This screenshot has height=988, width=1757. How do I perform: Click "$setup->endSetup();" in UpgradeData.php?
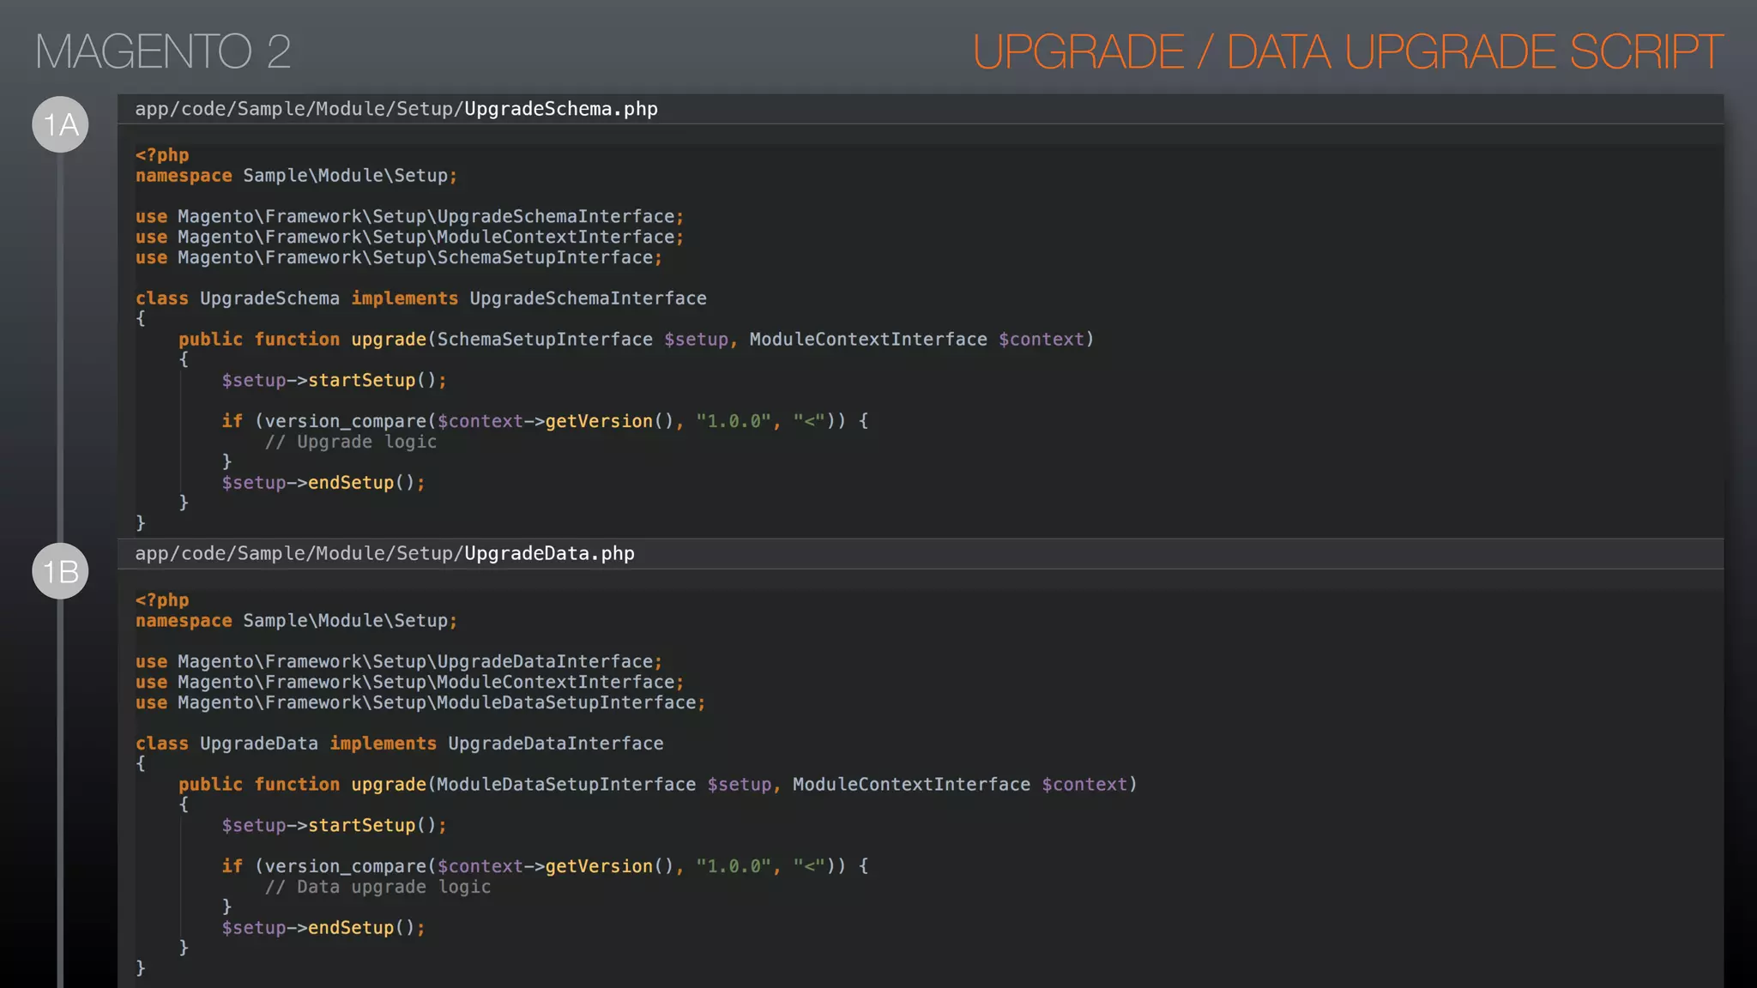pyautogui.click(x=323, y=928)
